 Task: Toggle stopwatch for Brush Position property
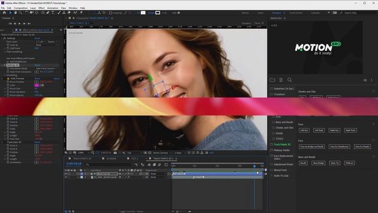[8, 82]
